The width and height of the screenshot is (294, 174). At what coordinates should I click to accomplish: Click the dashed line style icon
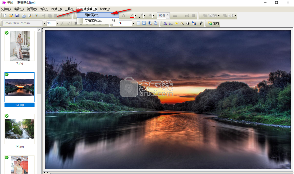click(x=181, y=16)
